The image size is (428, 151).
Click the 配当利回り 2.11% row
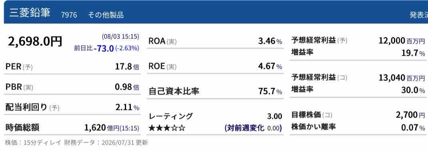point(72,108)
